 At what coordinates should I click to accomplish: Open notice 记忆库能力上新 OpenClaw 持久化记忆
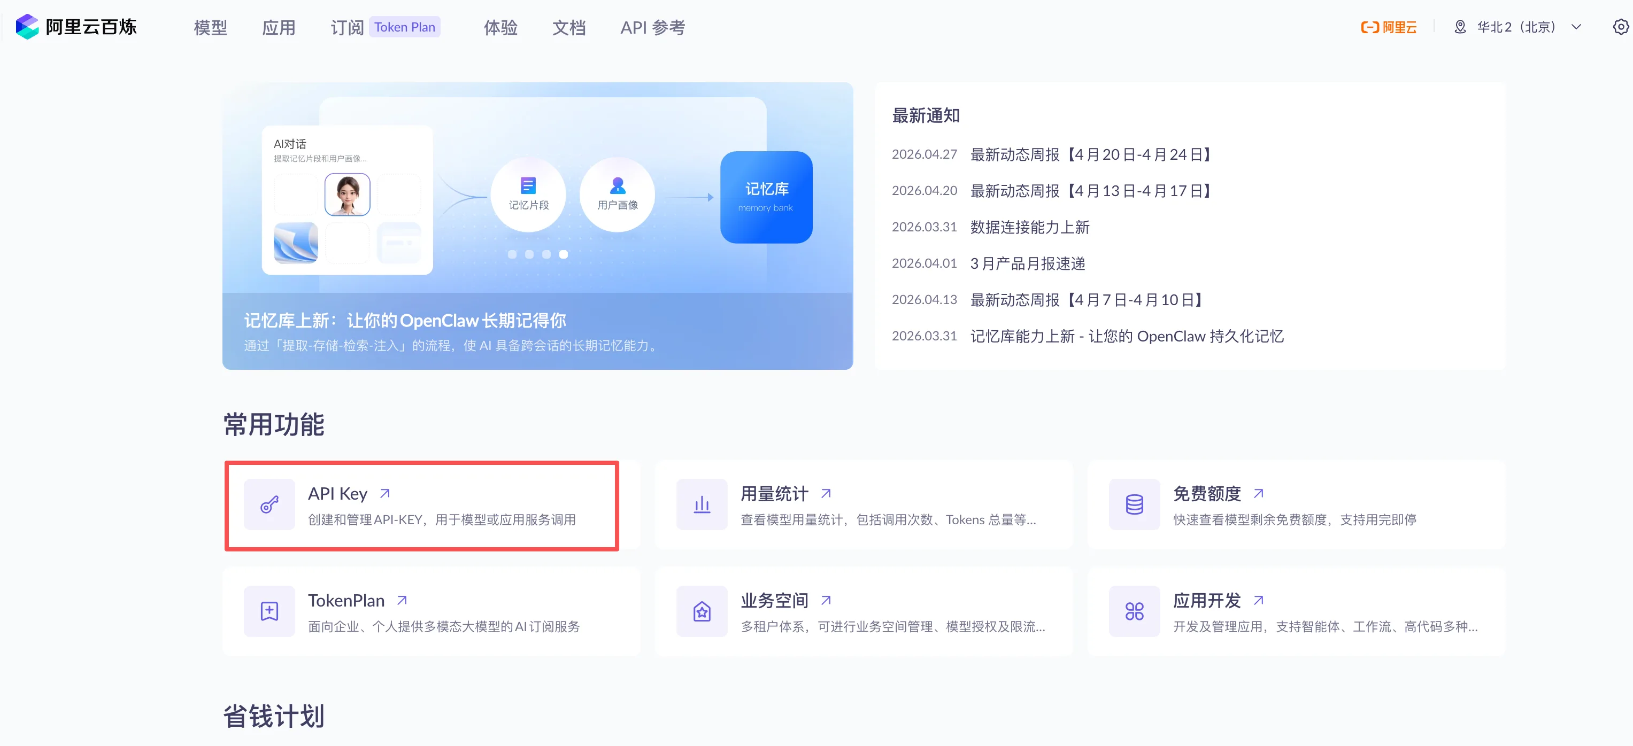[1127, 336]
